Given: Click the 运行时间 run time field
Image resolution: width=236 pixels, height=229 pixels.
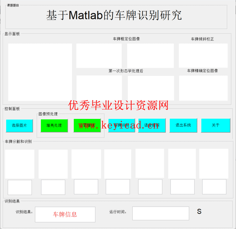Looking at the screenshot, I should click(x=161, y=213).
